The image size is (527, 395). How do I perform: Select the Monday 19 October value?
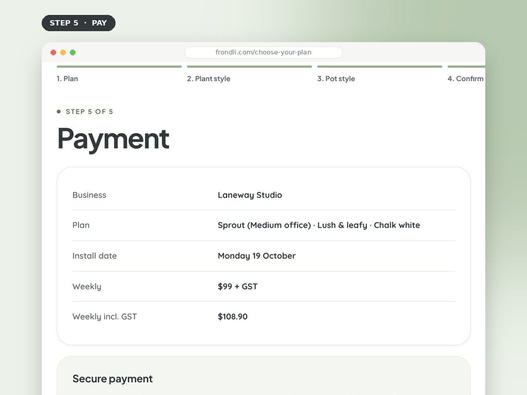tap(257, 256)
